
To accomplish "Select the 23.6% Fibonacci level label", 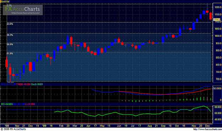I will [x=10, y=24].
